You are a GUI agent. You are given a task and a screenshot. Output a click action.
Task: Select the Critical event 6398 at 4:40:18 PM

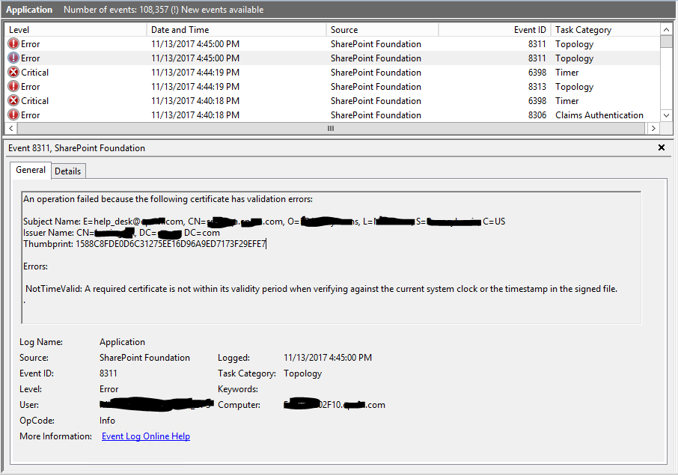coord(332,101)
